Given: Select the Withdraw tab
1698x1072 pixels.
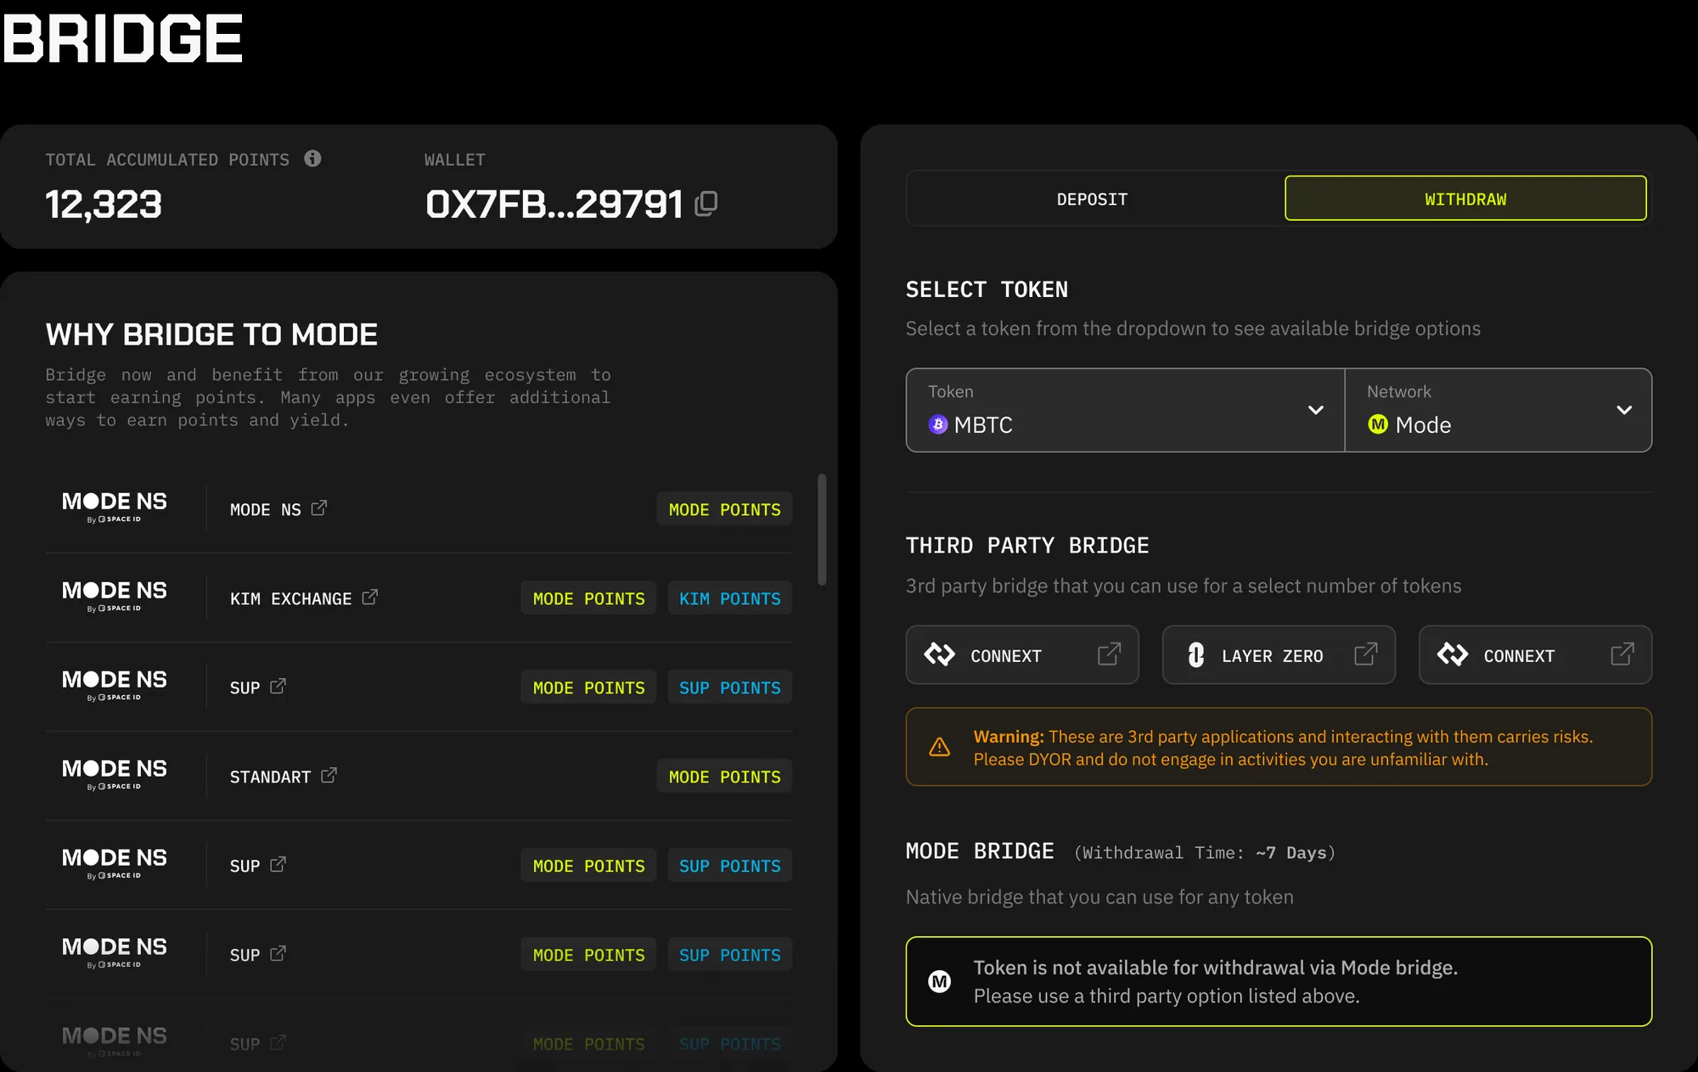Looking at the screenshot, I should click(1465, 199).
